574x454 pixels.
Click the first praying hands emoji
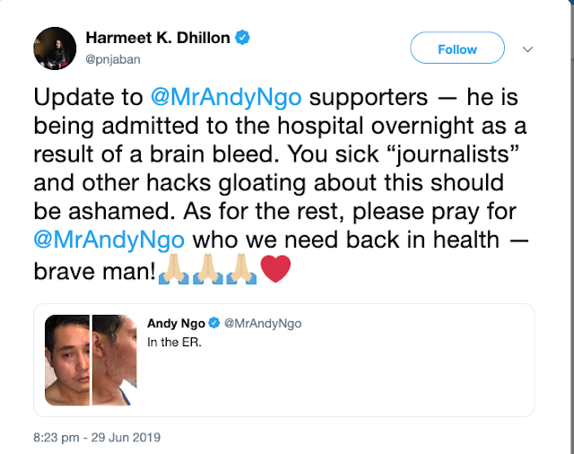pyautogui.click(x=173, y=269)
